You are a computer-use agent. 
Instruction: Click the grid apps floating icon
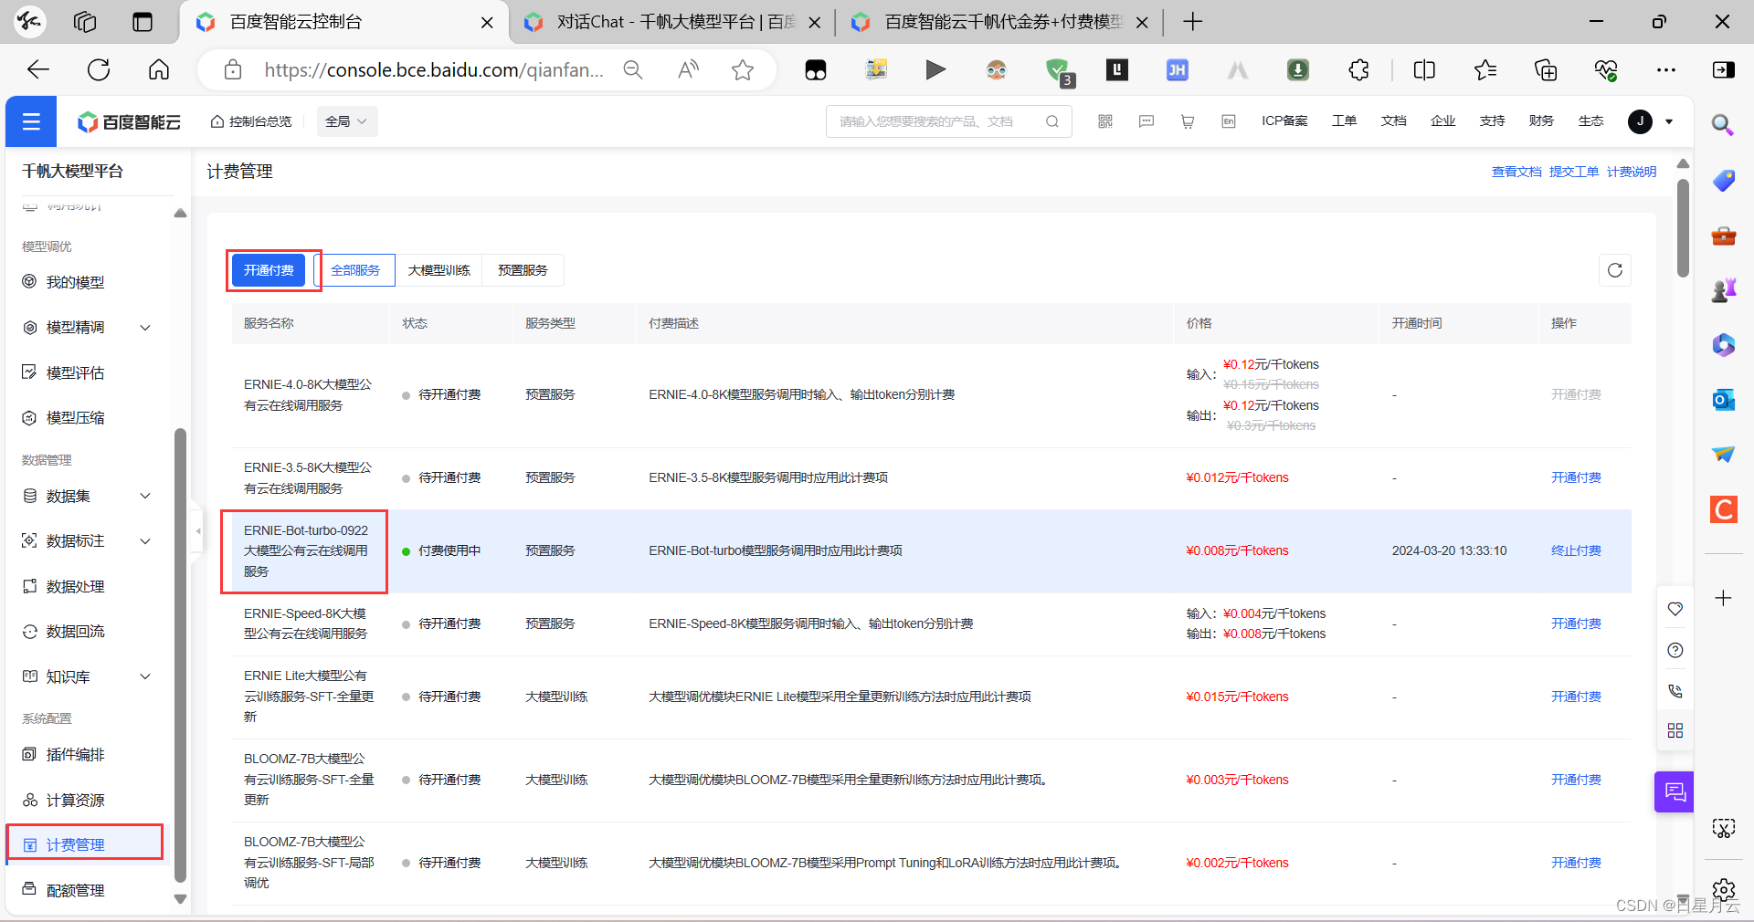tap(1675, 730)
